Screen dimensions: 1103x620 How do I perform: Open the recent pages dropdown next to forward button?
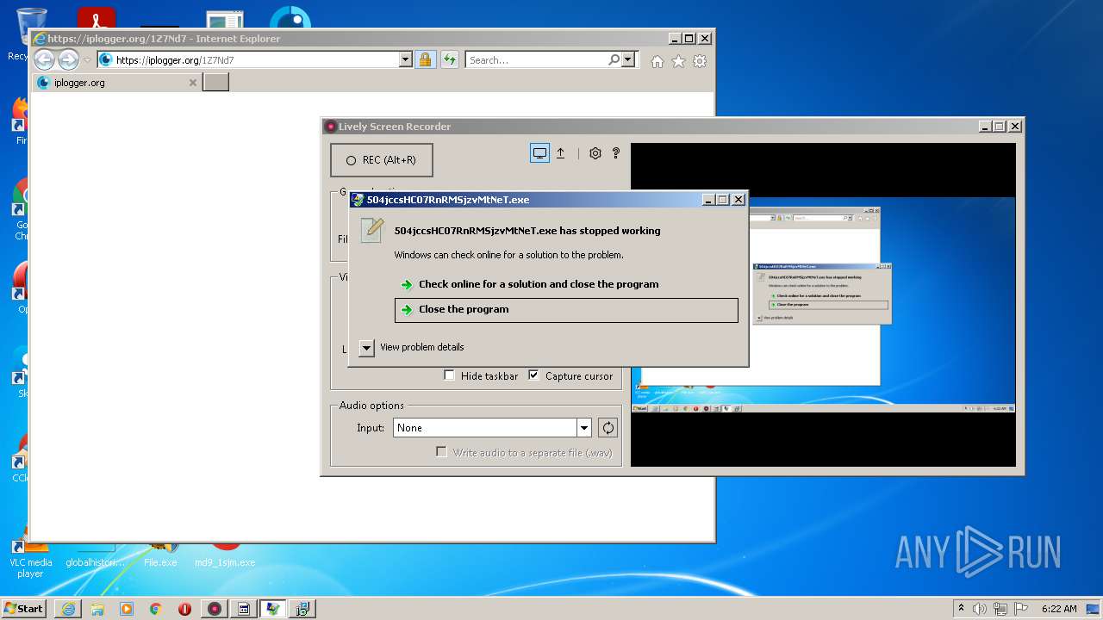[x=87, y=60]
